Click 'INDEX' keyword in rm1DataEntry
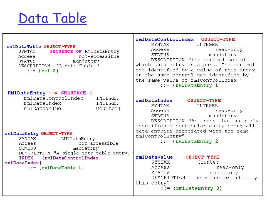267x200 pixels. 26,158
